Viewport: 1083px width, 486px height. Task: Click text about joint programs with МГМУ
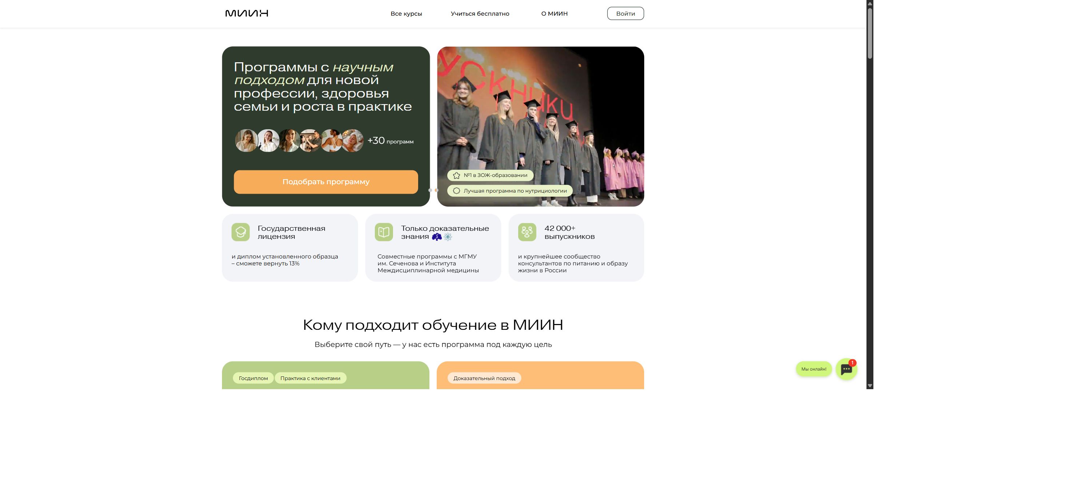point(428,263)
